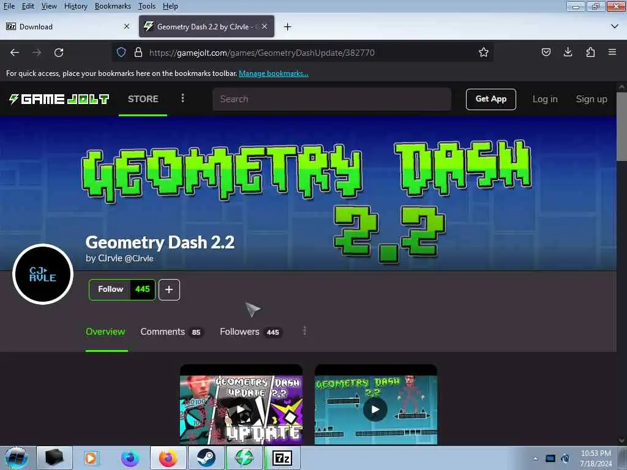Click the Get App button
The image size is (627, 470).
coord(490,99)
